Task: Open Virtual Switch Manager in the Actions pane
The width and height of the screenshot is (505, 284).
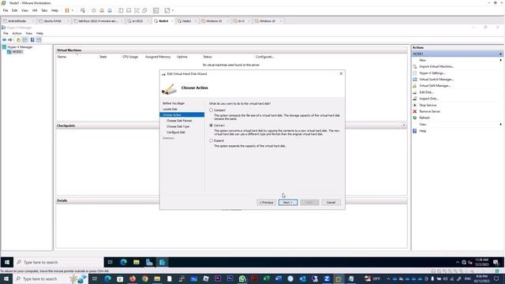Action: [436, 79]
